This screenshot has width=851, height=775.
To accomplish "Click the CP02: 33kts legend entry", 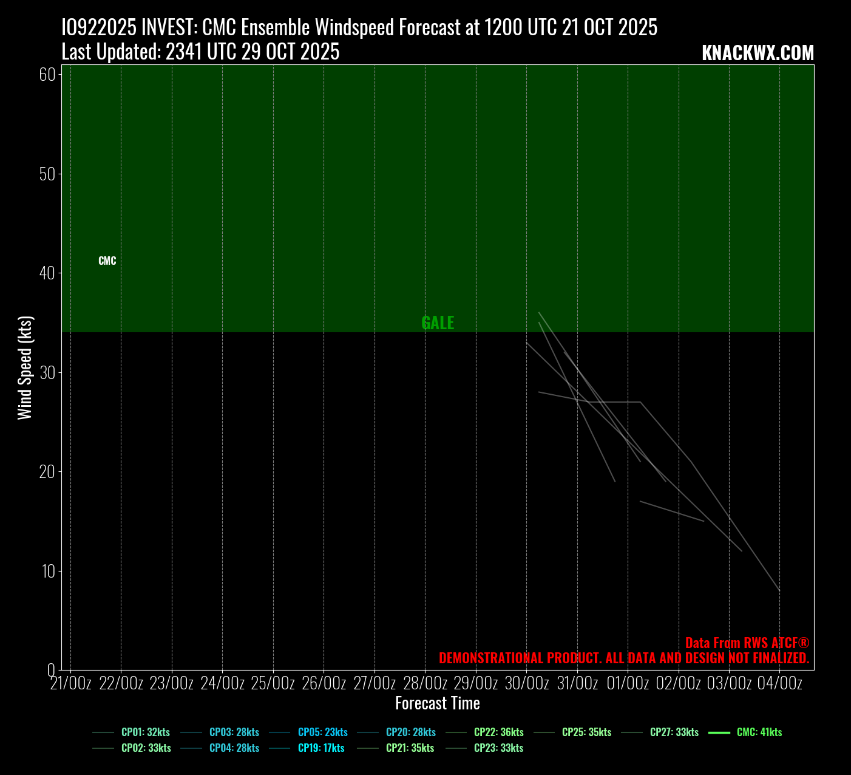I will 146,748.
